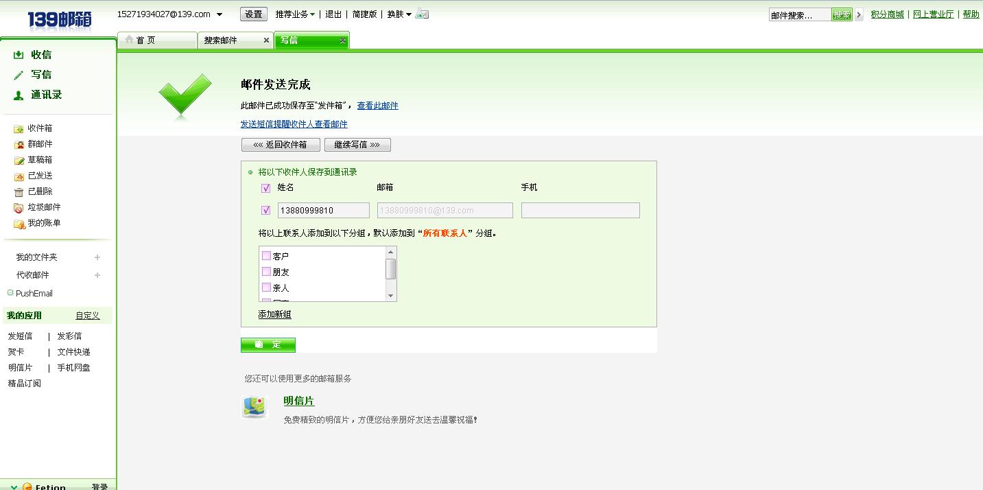The height and width of the screenshot is (490, 983).
Task: Open the 草稿箱 drafts folder icon
Action: tap(19, 161)
